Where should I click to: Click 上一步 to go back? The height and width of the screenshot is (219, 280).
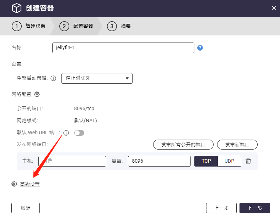[221, 208]
